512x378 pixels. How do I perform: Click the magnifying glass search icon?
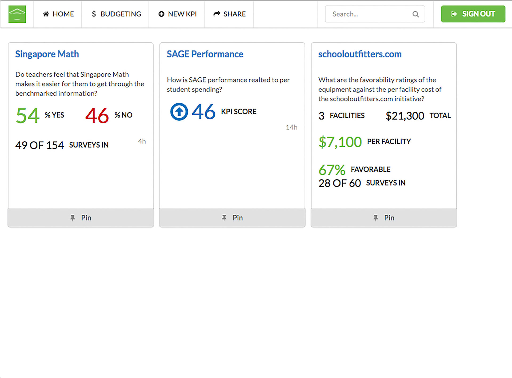[415, 14]
